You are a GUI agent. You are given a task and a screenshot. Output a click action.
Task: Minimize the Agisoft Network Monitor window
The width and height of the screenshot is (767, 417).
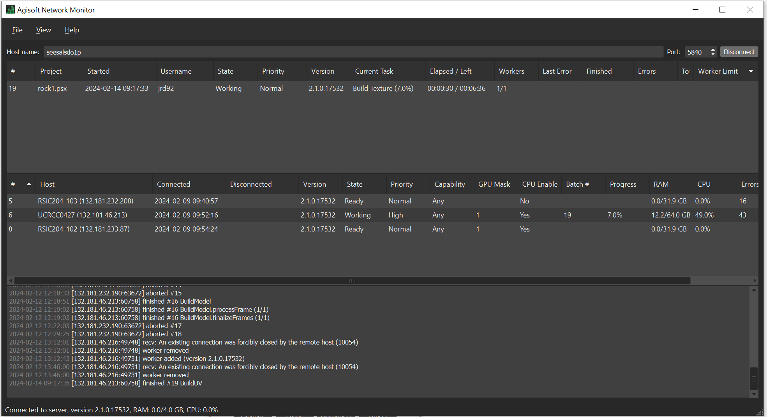(x=695, y=10)
